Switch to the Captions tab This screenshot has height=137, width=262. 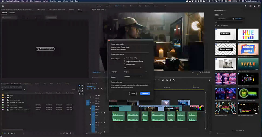pyautogui.click(x=12, y=13)
